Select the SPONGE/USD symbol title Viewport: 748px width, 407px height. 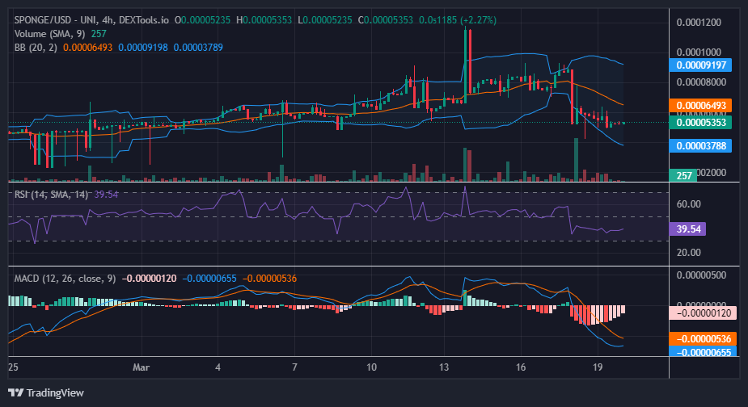coord(42,20)
